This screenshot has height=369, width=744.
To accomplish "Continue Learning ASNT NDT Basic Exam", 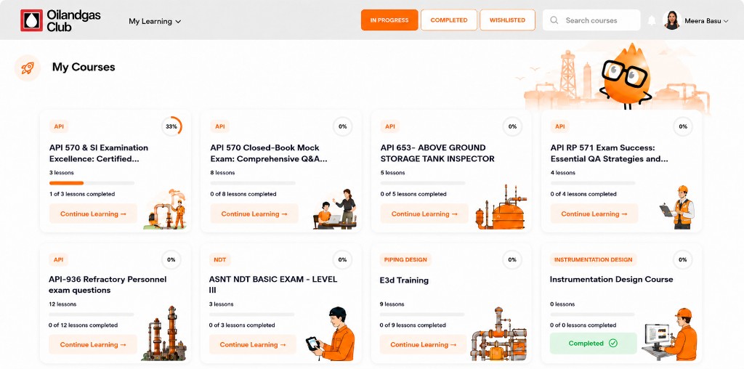I will [x=253, y=345].
